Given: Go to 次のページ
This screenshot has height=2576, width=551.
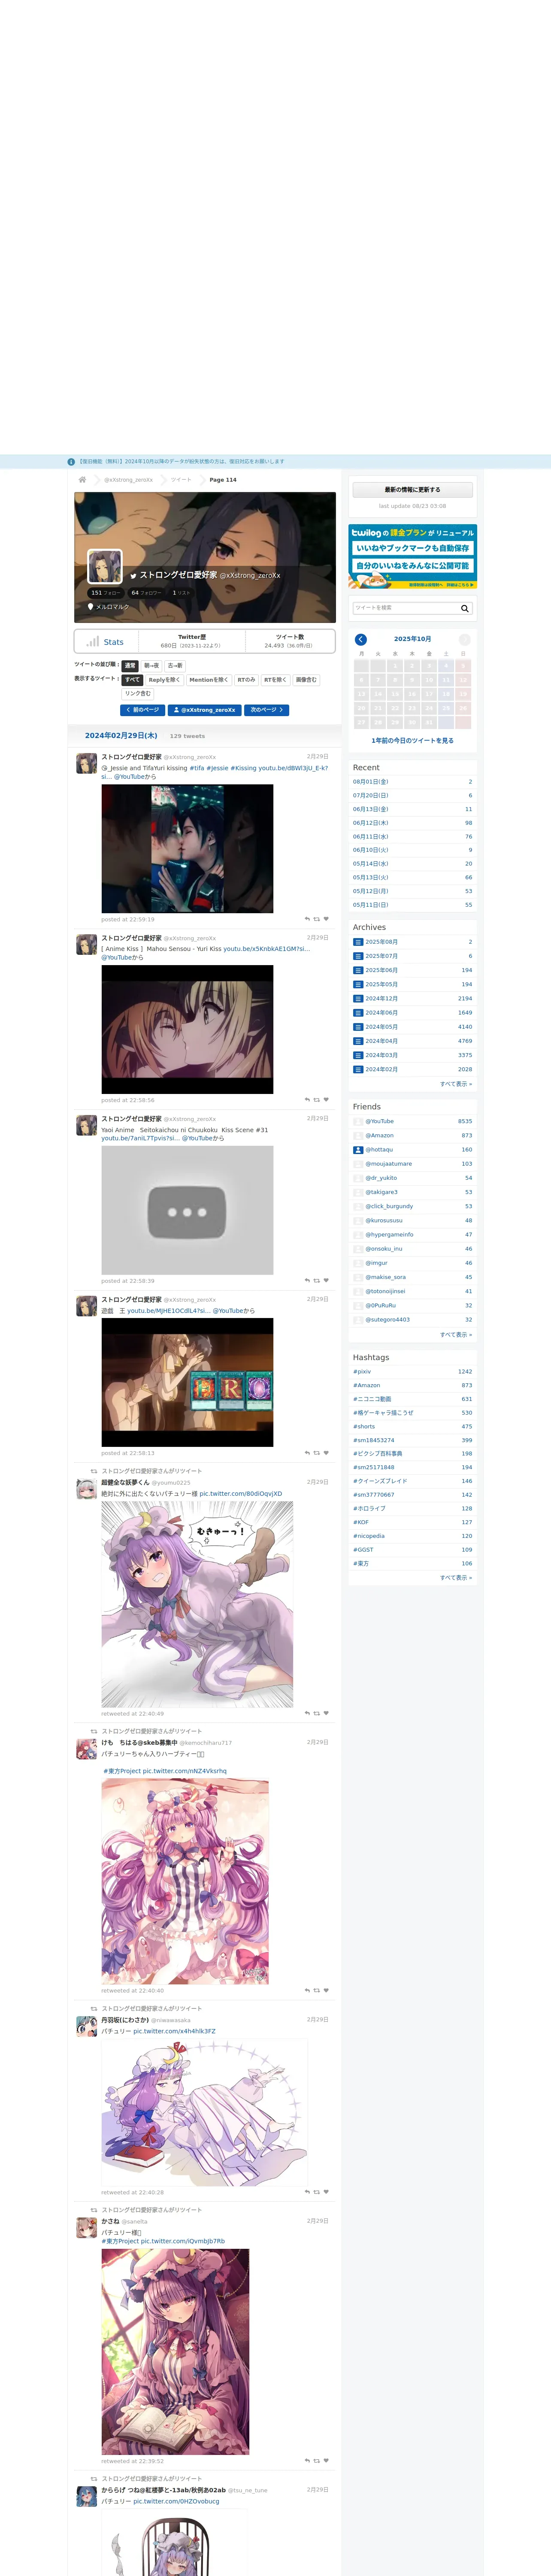Looking at the screenshot, I should (267, 710).
